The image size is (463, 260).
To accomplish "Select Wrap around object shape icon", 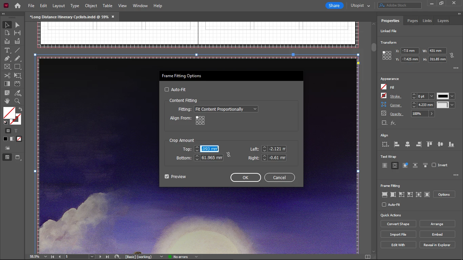I will point(405,165).
